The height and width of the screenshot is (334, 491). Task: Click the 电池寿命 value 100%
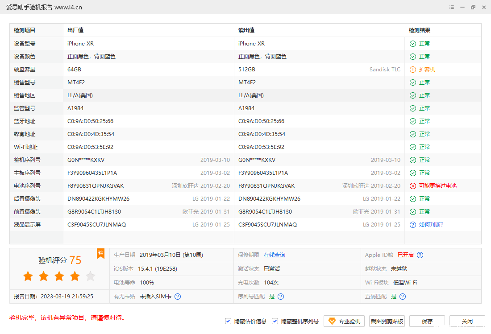(x=147, y=283)
